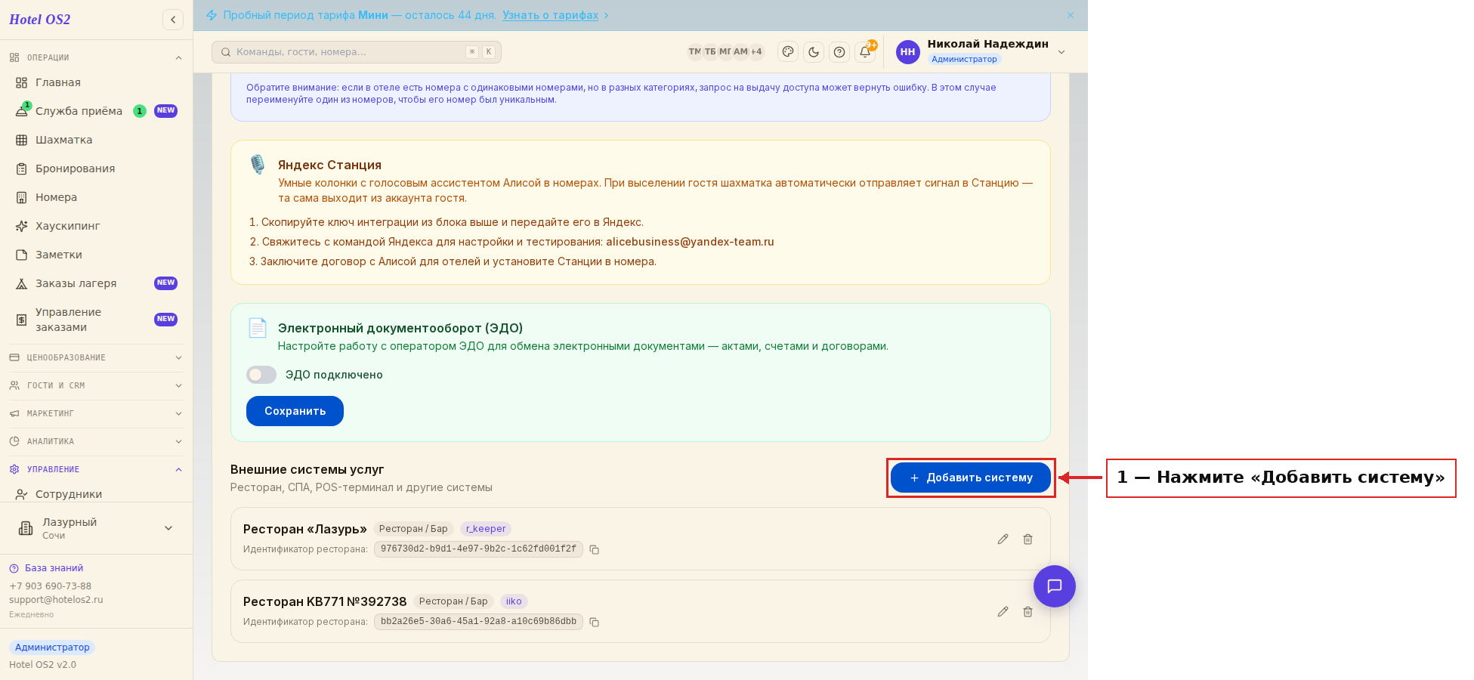Close the trial period banner
The width and height of the screenshot is (1474, 680).
click(1071, 15)
